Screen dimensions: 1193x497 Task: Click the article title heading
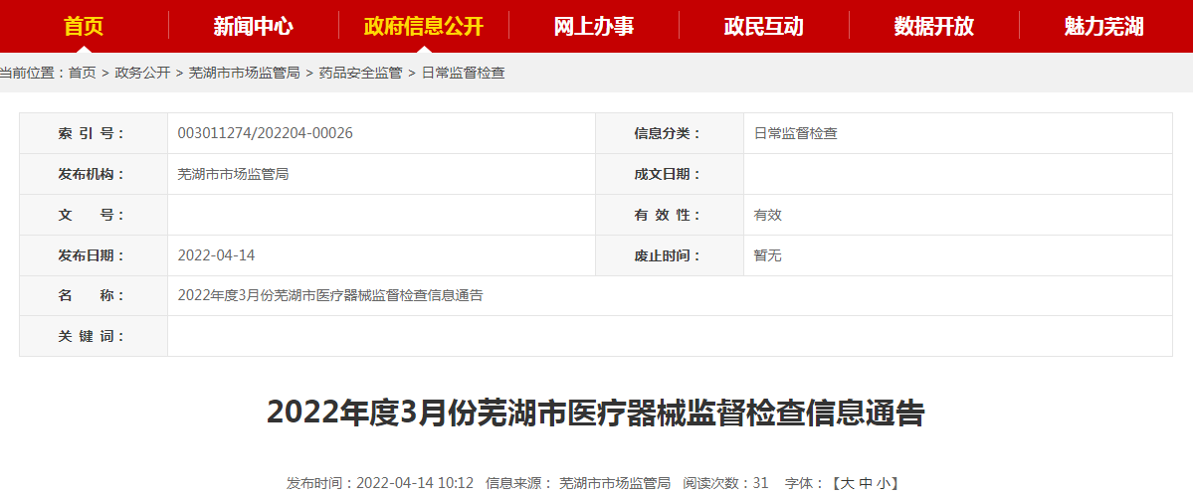[596, 413]
